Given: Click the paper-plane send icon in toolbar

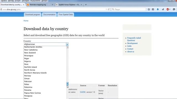Looking at the screenshot, I should 163,9.
